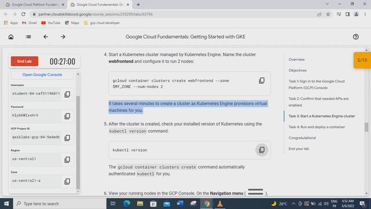Go to Task 4: Run and deploy container
Image resolution: width=371 pixels, height=209 pixels.
317,127
